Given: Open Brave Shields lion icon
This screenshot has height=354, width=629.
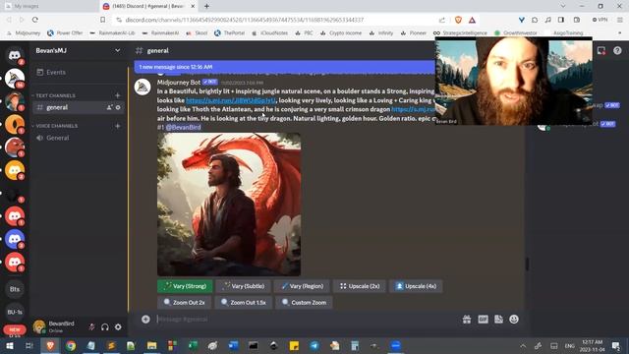Looking at the screenshot, I should click(458, 20).
